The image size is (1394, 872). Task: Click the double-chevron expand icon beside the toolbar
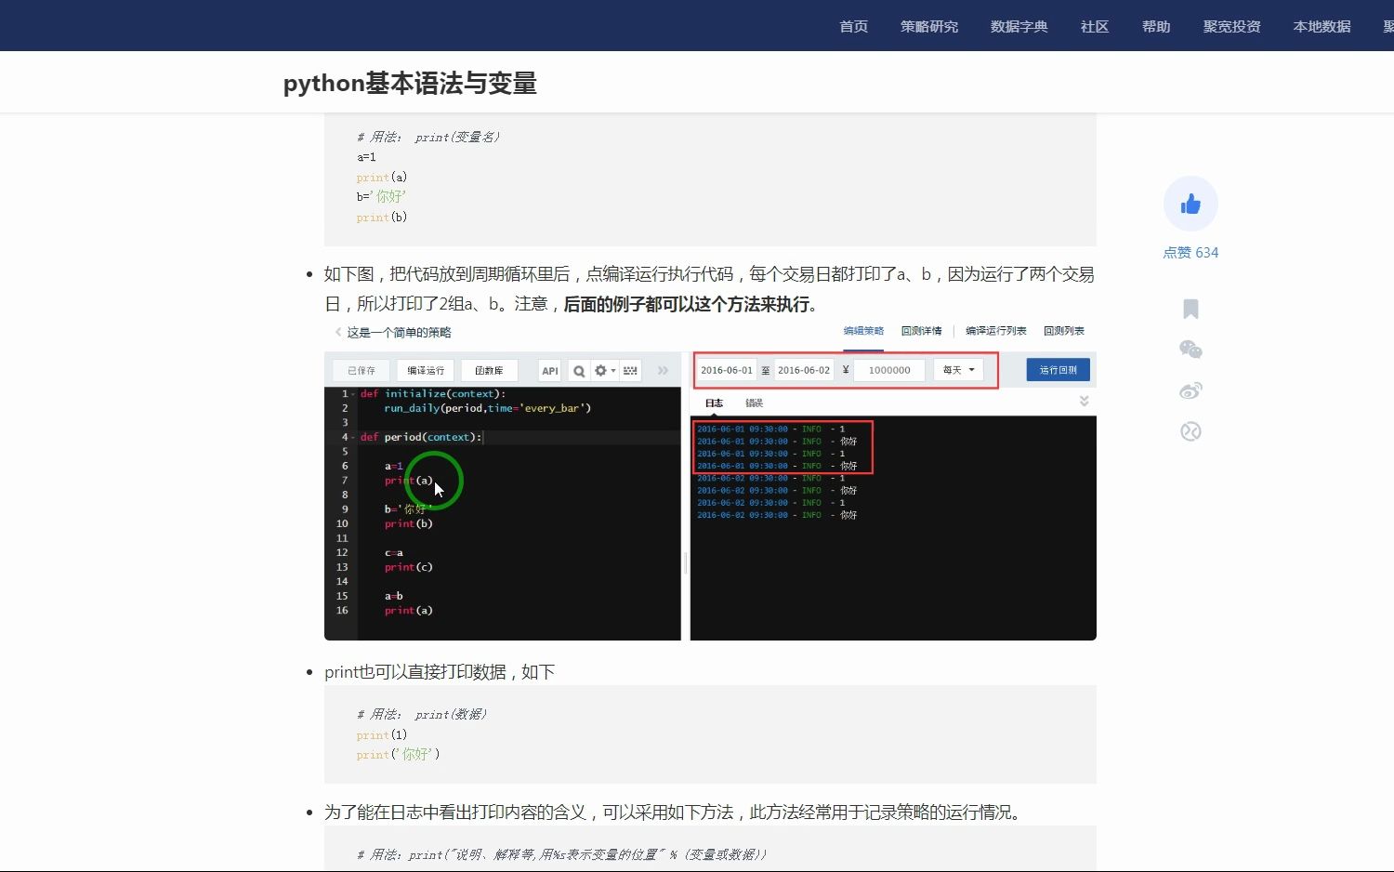[663, 371]
